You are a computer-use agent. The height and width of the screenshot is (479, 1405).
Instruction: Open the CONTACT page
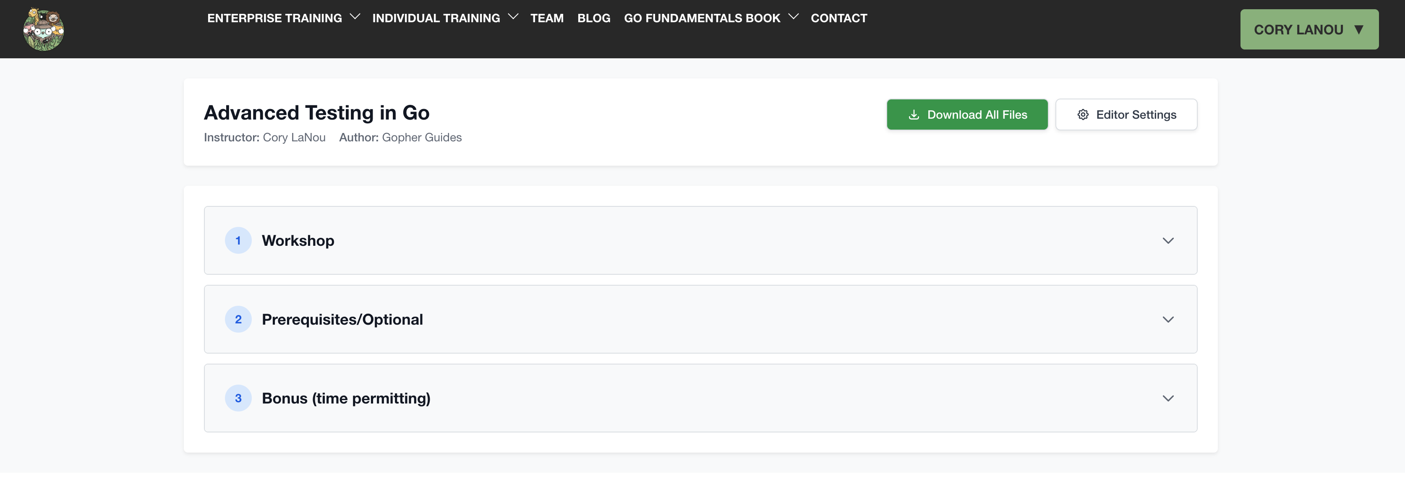coord(839,18)
